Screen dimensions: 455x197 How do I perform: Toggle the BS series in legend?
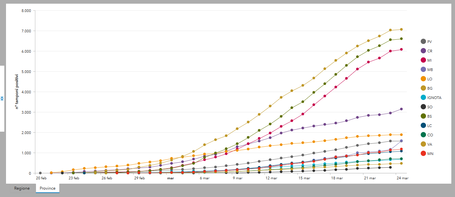pyautogui.click(x=423, y=116)
